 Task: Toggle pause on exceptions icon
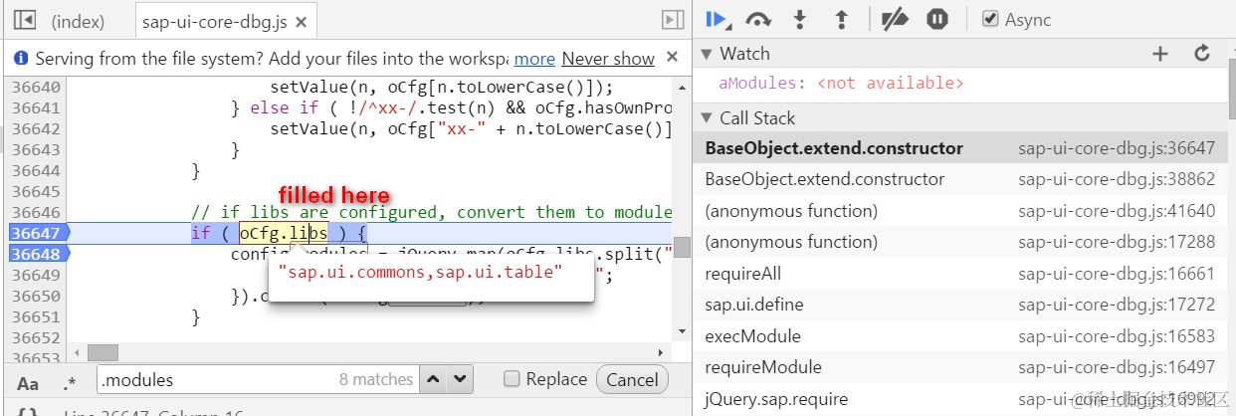(x=937, y=19)
